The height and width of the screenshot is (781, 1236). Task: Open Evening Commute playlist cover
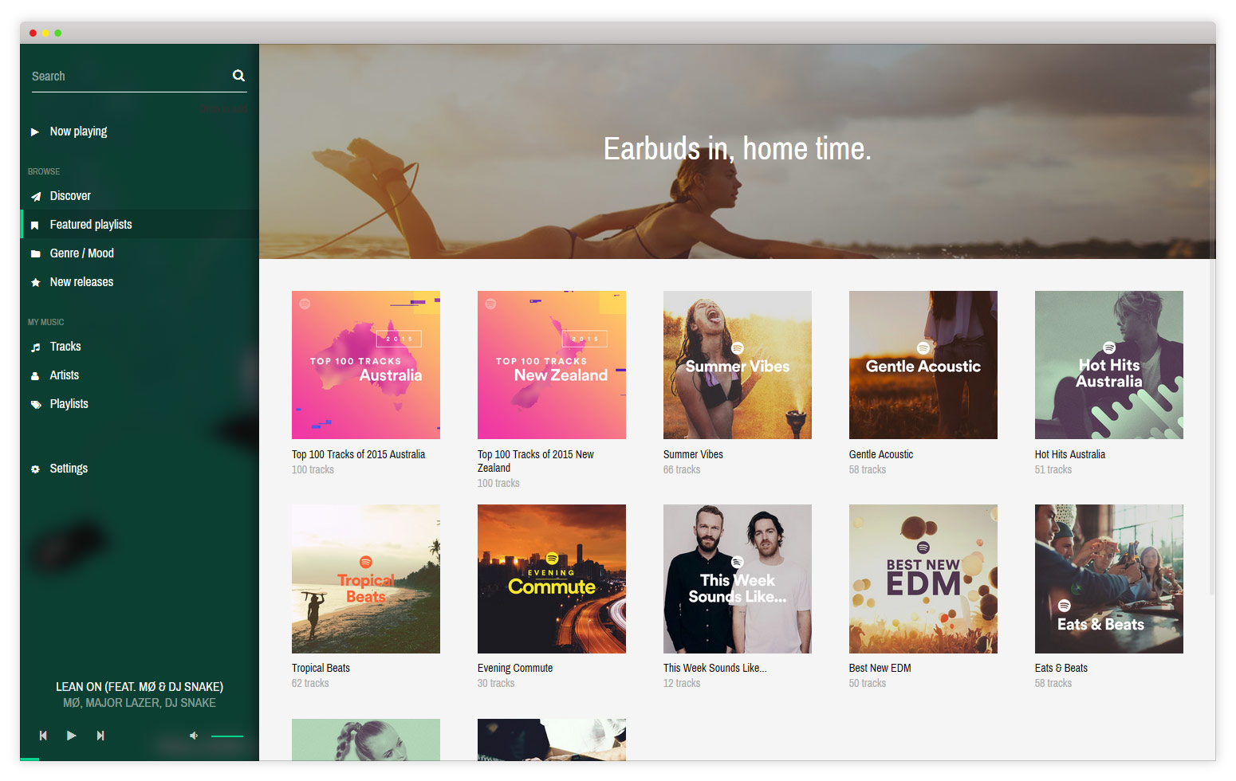(552, 579)
